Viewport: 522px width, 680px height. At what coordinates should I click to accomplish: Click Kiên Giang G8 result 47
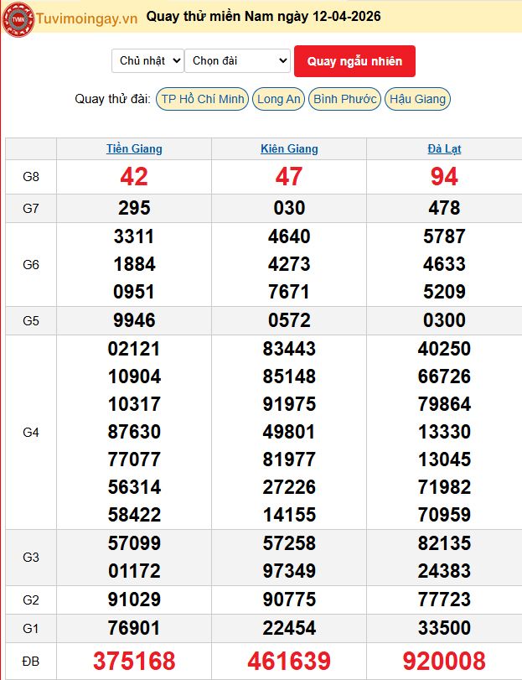pos(289,176)
